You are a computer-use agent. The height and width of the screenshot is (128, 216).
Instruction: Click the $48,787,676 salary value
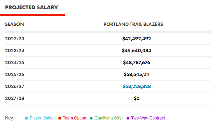[136, 62]
